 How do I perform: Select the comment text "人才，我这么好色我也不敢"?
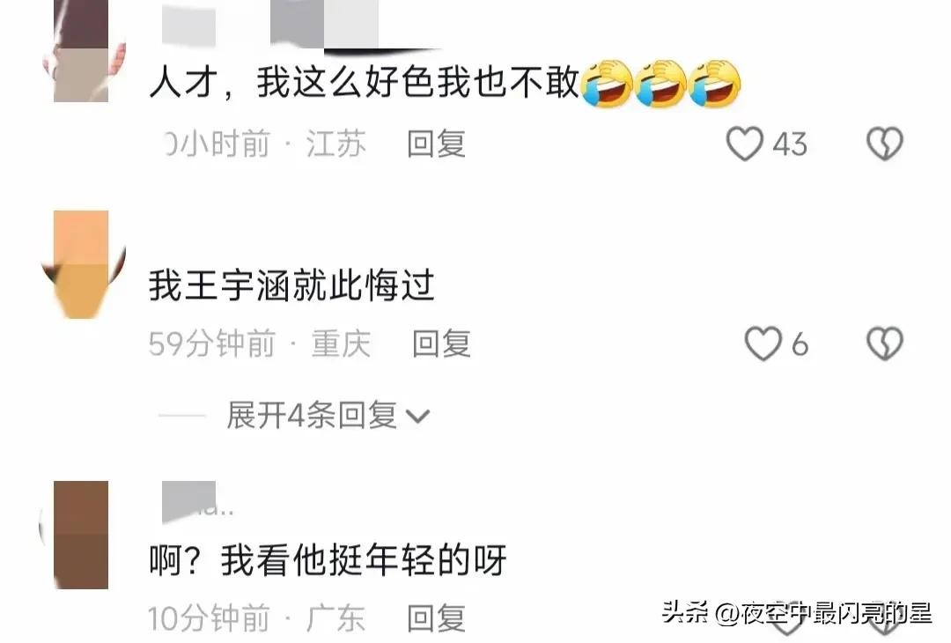point(365,82)
